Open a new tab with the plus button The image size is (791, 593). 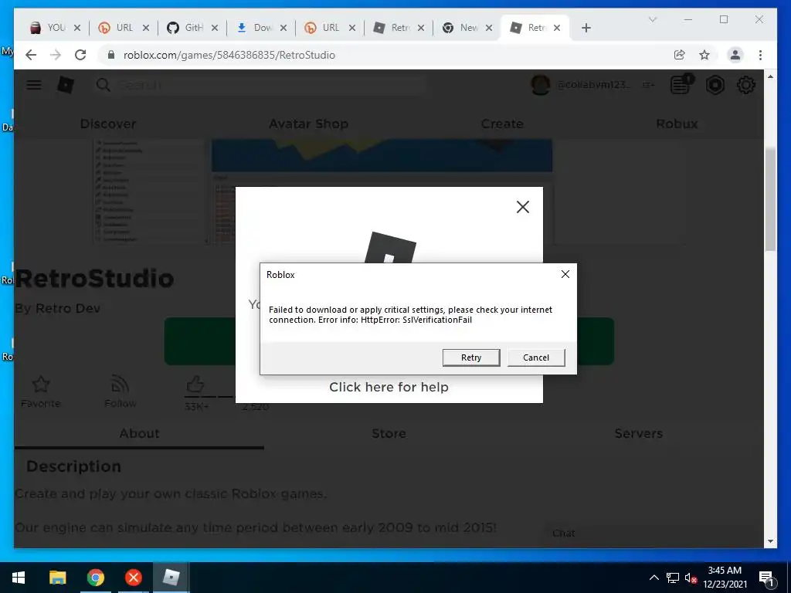586,28
